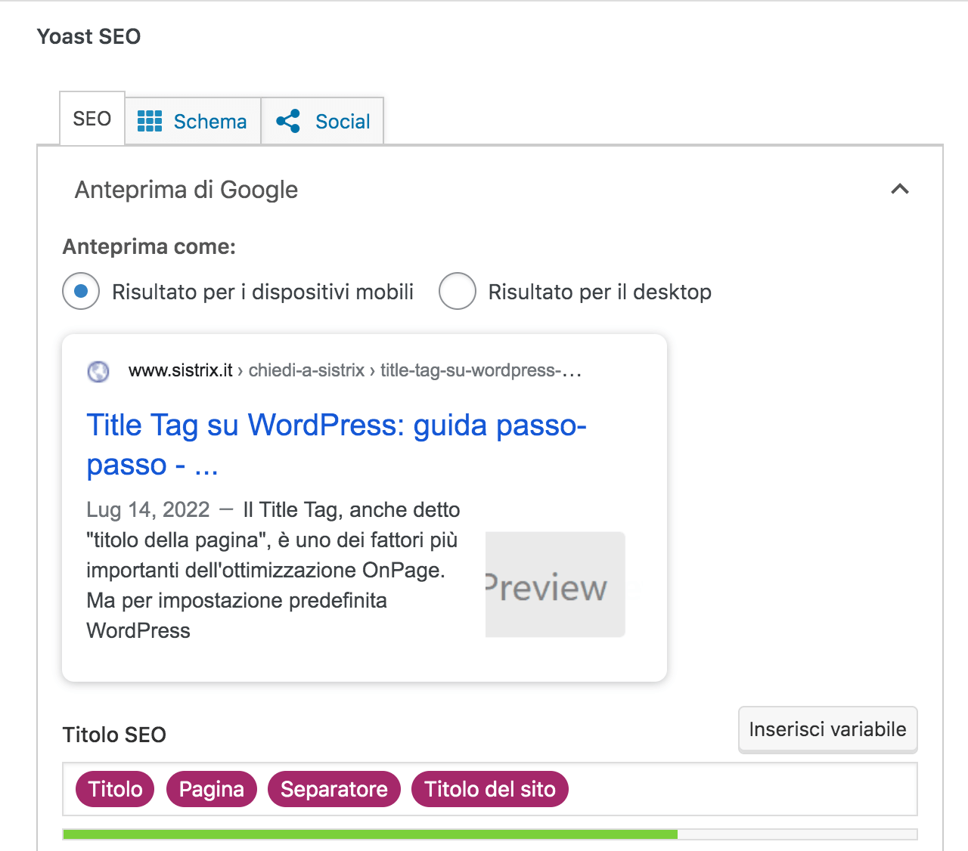This screenshot has width=968, height=851.
Task: Open the Social tab
Action: [x=323, y=121]
